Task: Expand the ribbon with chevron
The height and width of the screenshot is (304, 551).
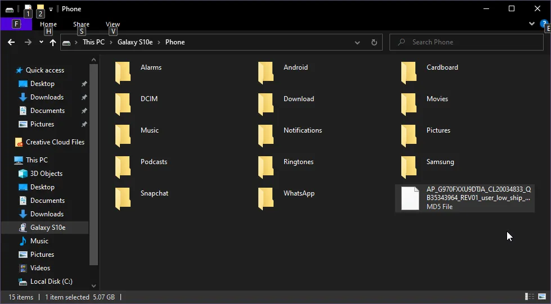Action: (x=532, y=24)
